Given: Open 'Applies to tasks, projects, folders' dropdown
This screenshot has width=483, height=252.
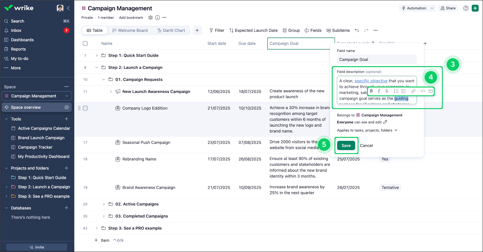Looking at the screenshot, I should click(396, 130).
